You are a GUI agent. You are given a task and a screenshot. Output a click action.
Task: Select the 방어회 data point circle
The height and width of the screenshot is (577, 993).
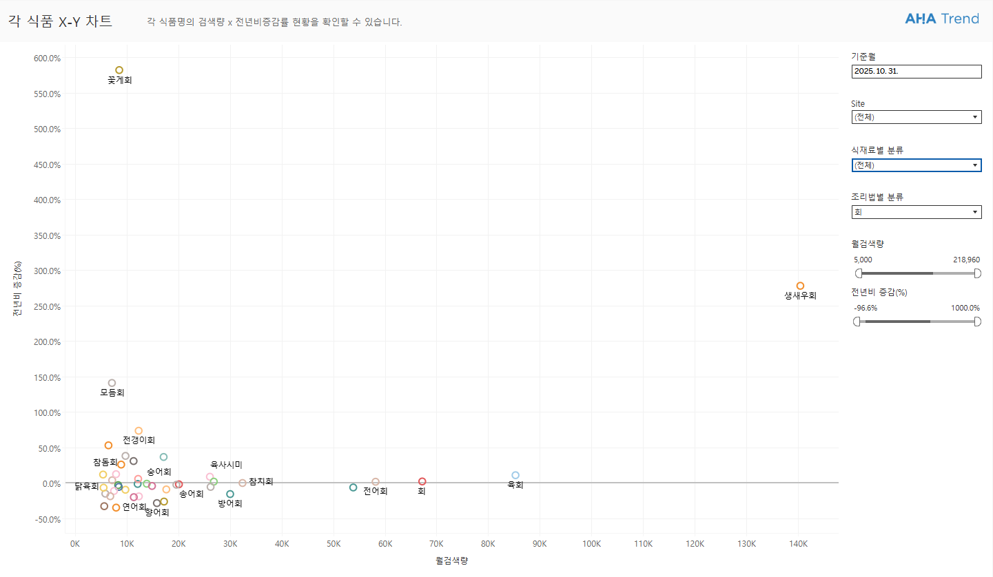click(x=230, y=494)
